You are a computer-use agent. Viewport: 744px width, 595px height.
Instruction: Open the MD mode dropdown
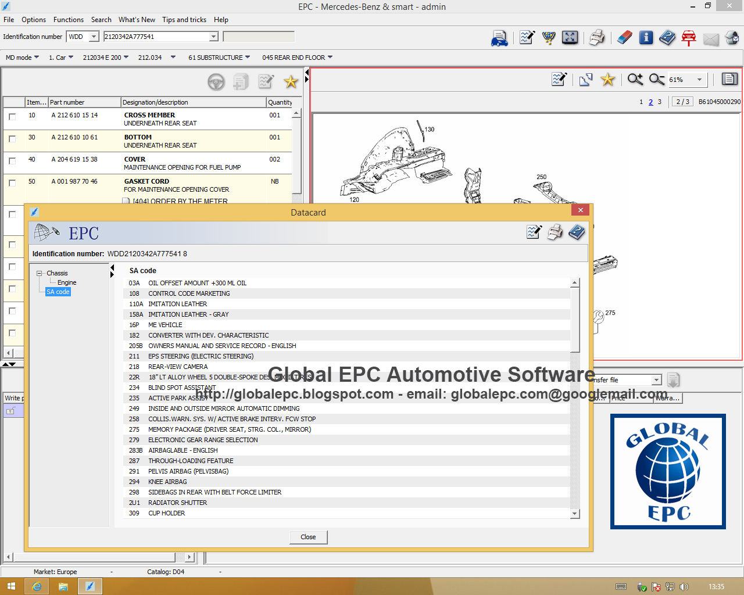click(23, 58)
